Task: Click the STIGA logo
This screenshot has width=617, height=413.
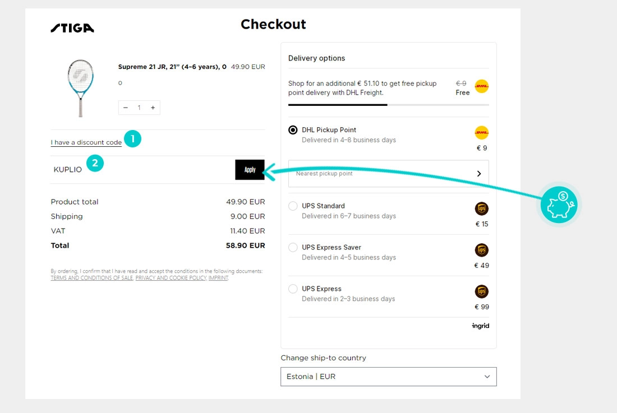Action: (72, 28)
